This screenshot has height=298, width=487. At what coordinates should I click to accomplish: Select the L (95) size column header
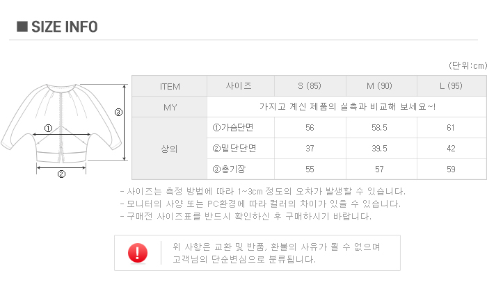[450, 87]
